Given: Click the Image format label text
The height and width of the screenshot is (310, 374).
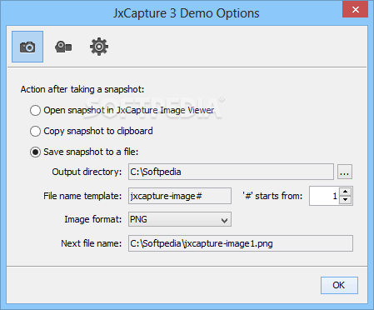Looking at the screenshot, I should coord(93,219).
